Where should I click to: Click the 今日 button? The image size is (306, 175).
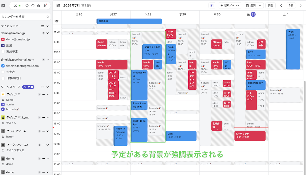291,5
